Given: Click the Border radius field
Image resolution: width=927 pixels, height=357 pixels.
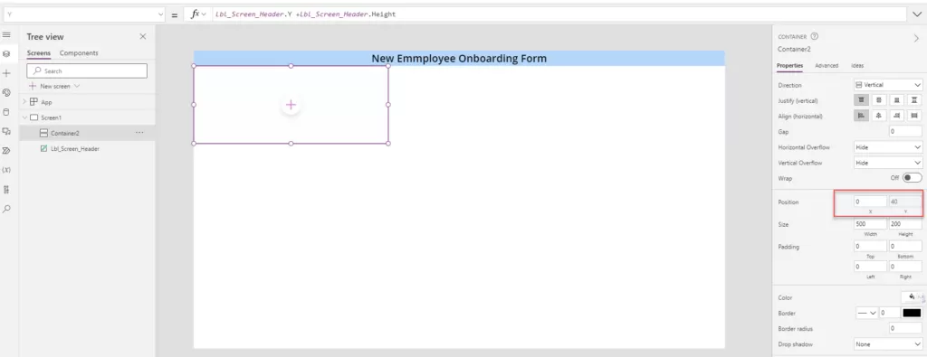Looking at the screenshot, I should click(905, 328).
